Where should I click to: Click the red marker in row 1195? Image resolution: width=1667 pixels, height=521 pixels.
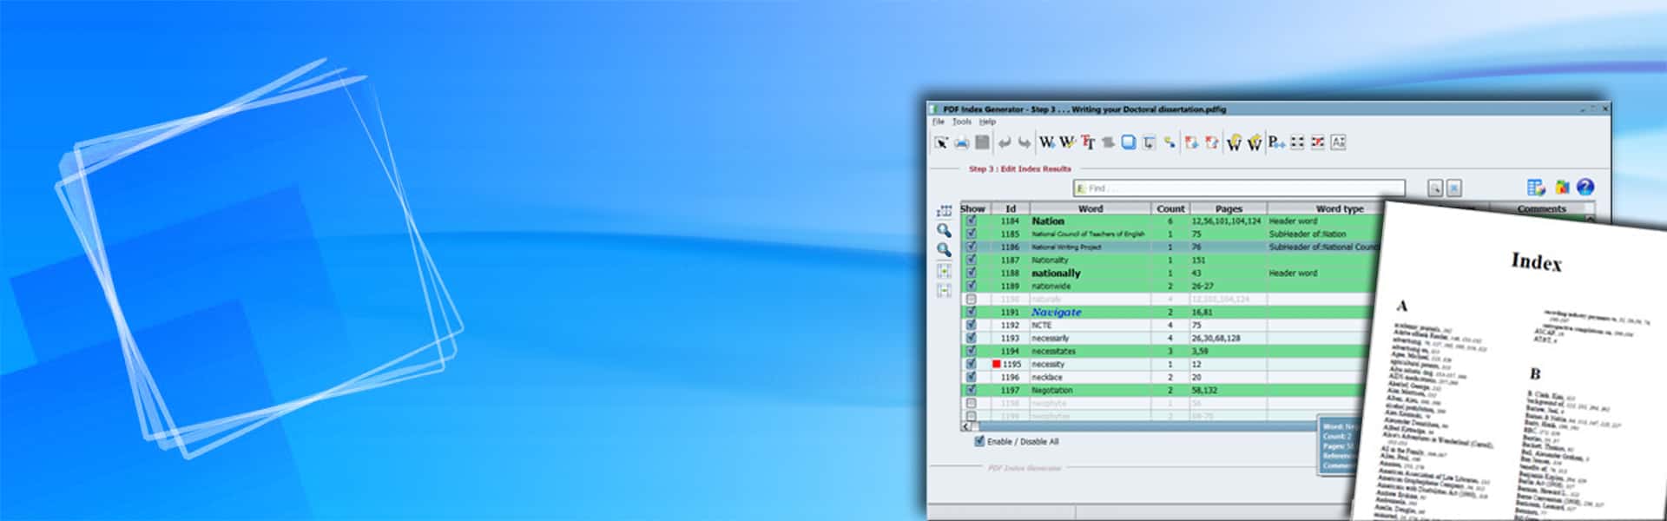pyautogui.click(x=996, y=364)
